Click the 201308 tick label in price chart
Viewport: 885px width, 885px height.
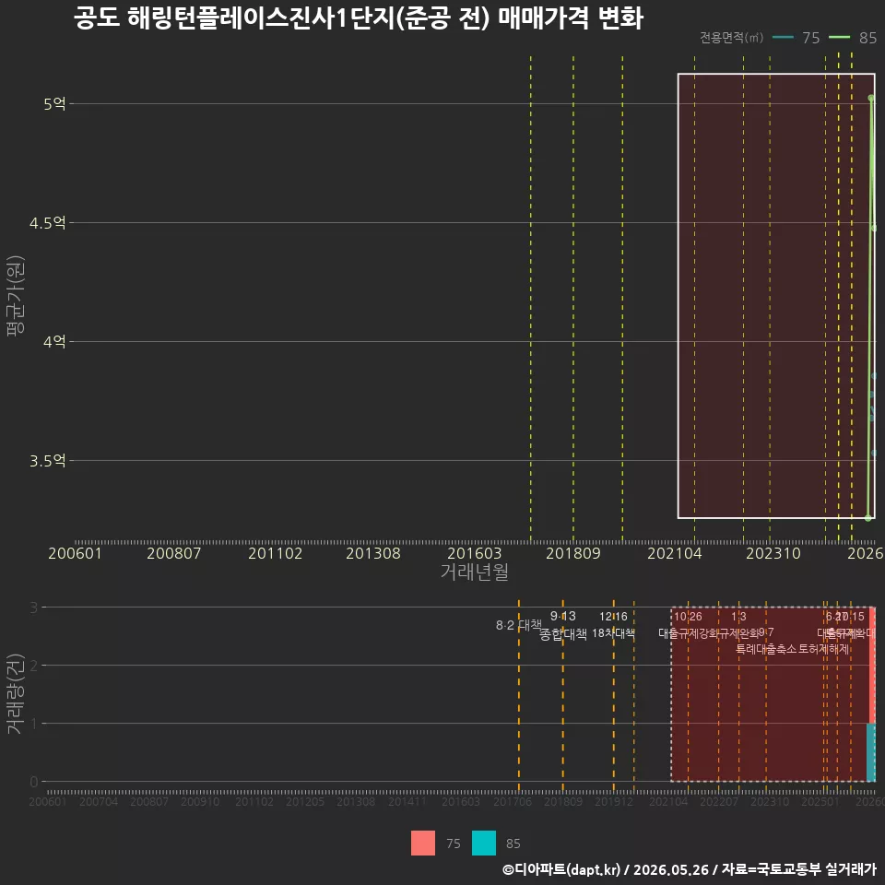[x=373, y=553]
